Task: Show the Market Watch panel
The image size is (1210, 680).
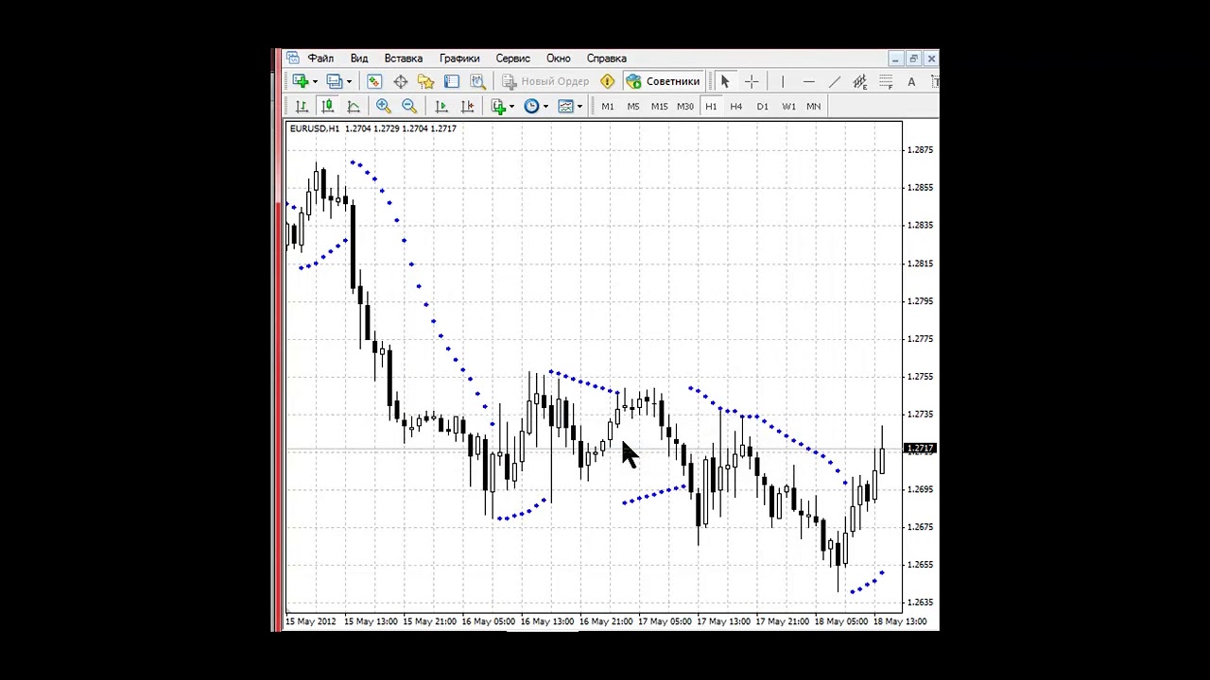Action: tap(374, 82)
